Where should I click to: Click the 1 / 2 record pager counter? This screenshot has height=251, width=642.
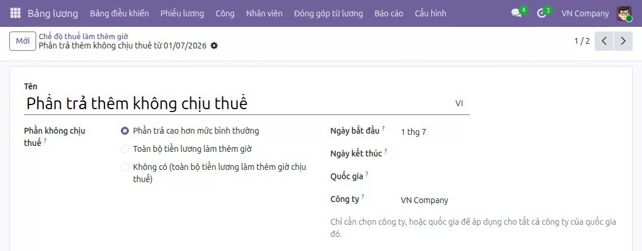click(582, 41)
